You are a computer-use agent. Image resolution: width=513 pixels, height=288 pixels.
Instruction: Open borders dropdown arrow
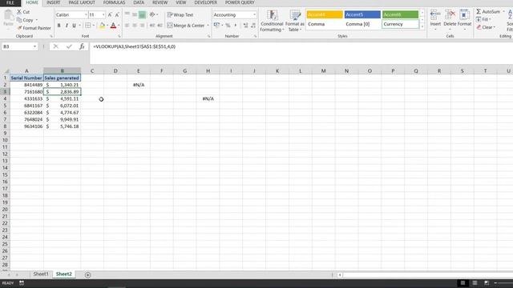click(x=94, y=26)
